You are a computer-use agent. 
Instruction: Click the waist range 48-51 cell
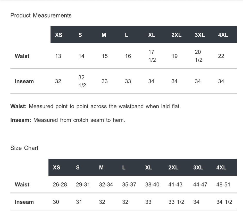pos(223,184)
